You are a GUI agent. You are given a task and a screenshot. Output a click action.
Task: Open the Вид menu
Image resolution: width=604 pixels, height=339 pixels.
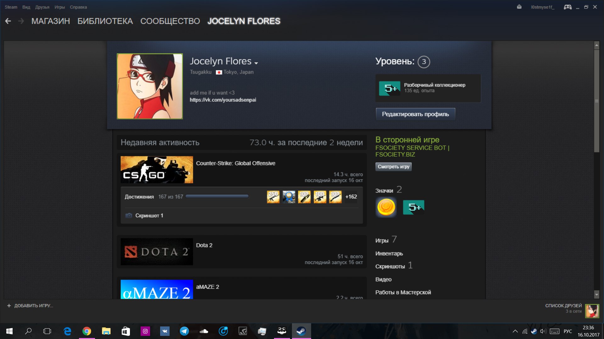[x=26, y=7]
